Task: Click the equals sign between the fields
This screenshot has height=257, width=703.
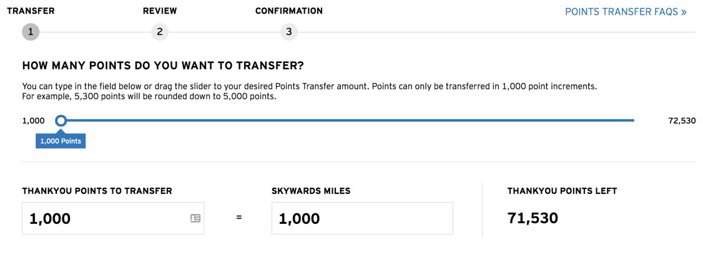Action: [x=239, y=218]
